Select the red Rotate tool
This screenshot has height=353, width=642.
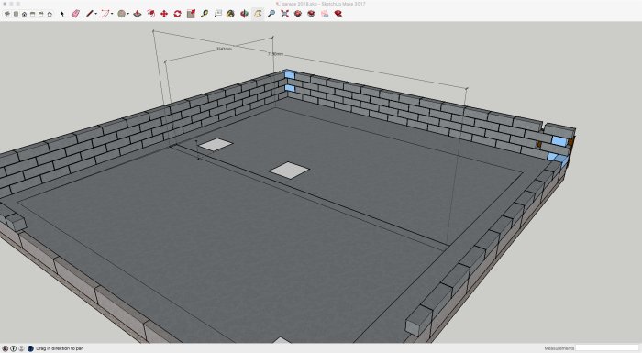click(177, 14)
